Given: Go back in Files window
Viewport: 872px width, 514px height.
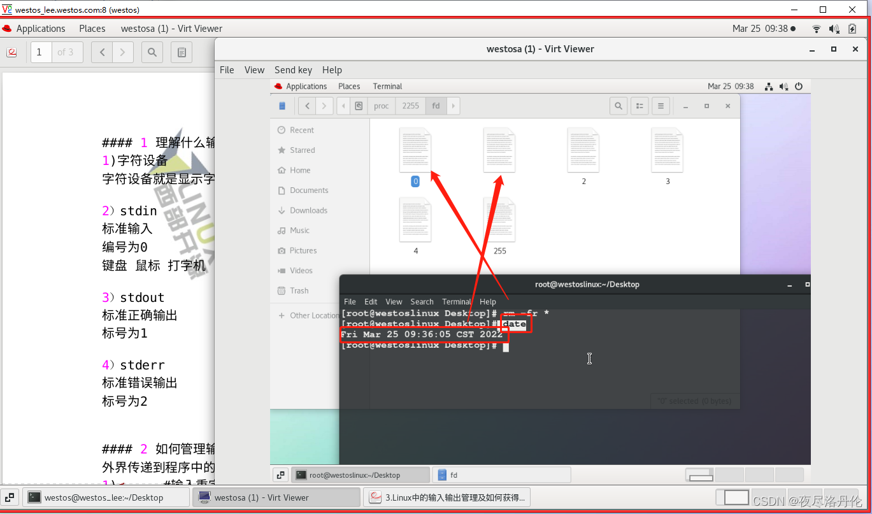Looking at the screenshot, I should (308, 106).
